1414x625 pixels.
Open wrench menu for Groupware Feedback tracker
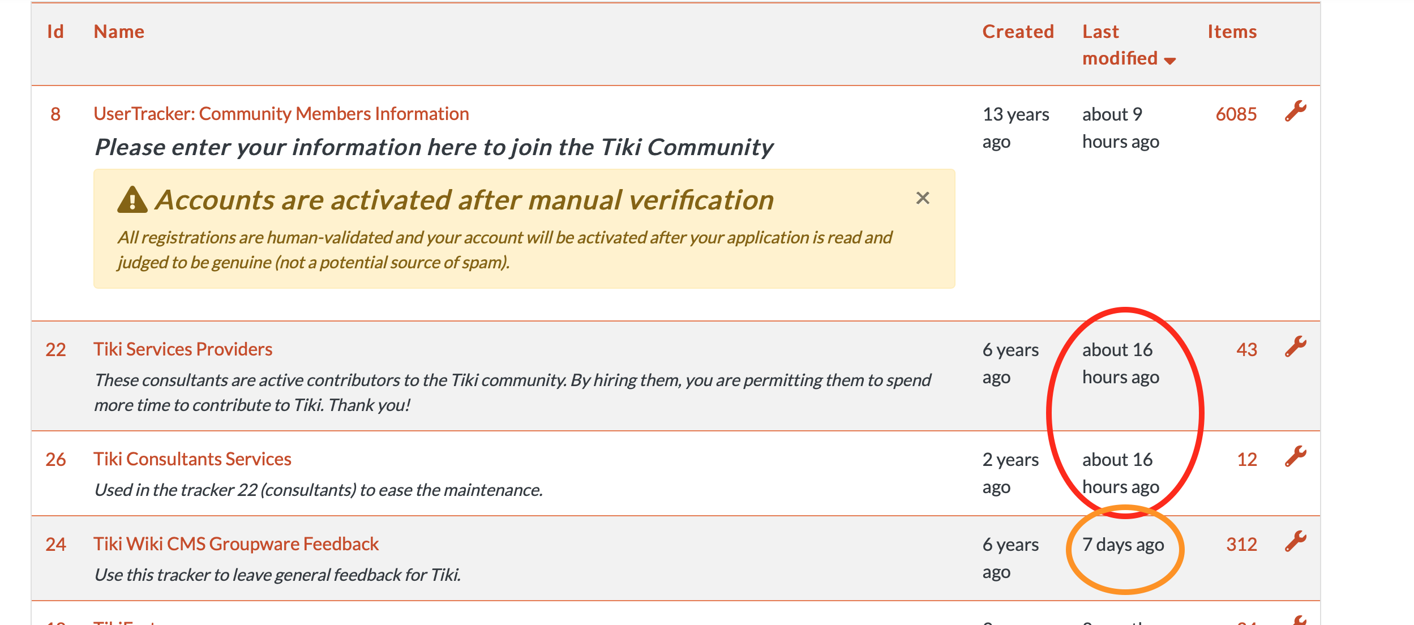click(x=1295, y=541)
